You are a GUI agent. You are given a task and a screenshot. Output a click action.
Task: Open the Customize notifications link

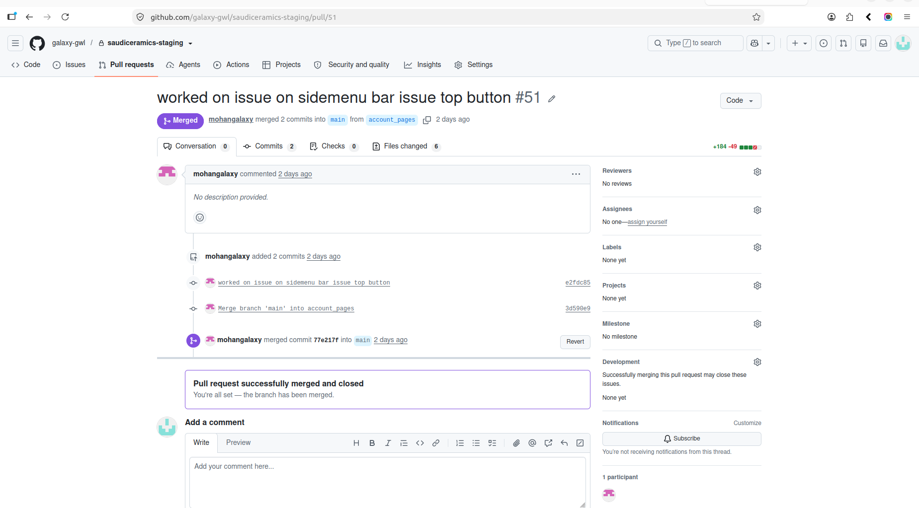coord(748,423)
